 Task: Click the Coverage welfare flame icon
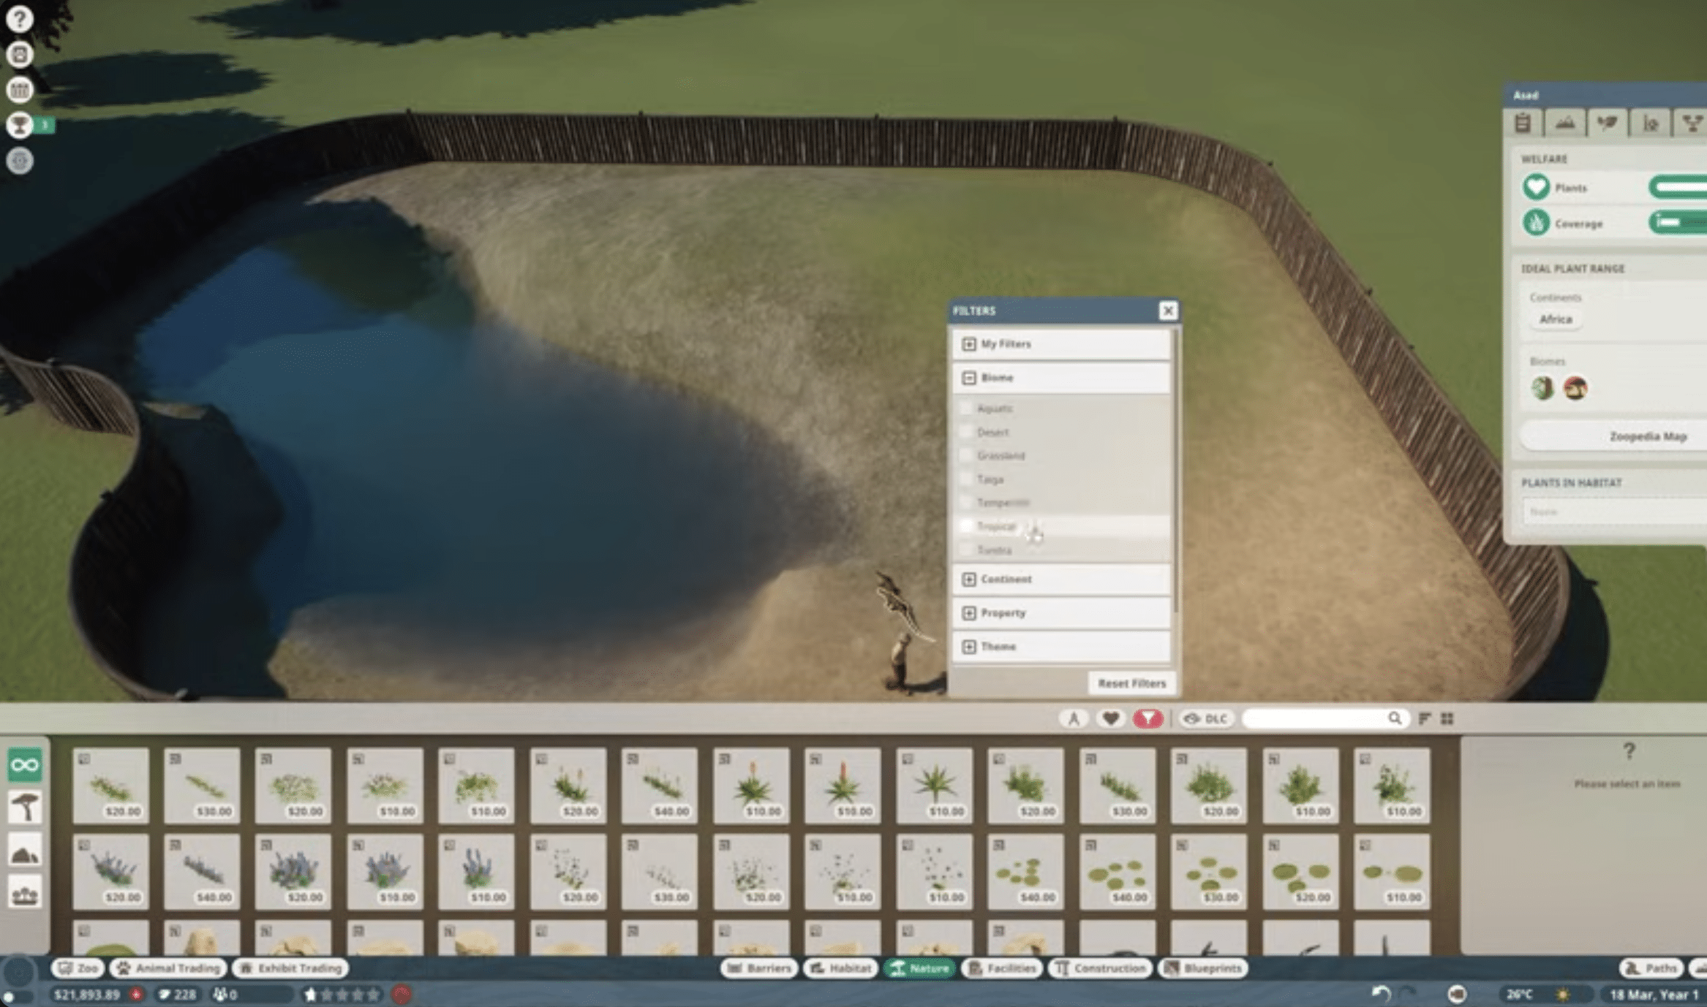point(1536,222)
